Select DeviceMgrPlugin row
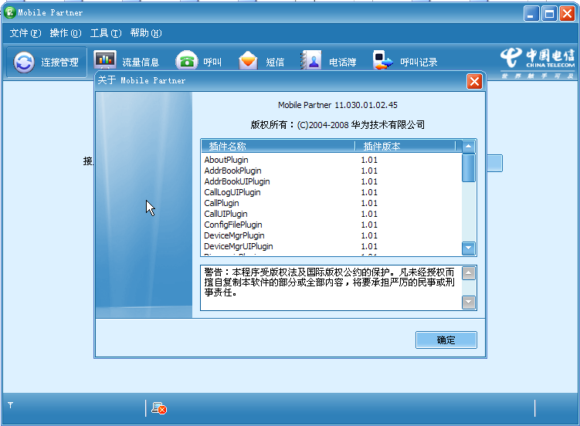580x426 pixels. [332, 235]
